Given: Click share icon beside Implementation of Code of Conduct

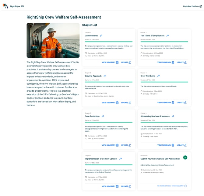Looking at the screenshot, I should pos(121,159).
